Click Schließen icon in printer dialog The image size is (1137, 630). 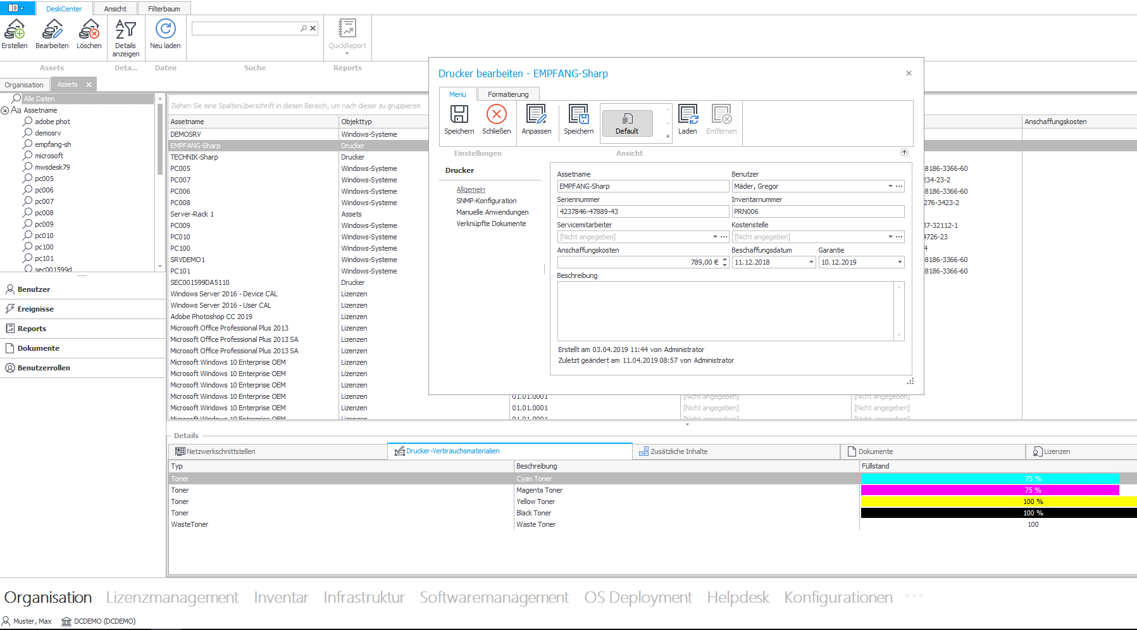point(496,115)
